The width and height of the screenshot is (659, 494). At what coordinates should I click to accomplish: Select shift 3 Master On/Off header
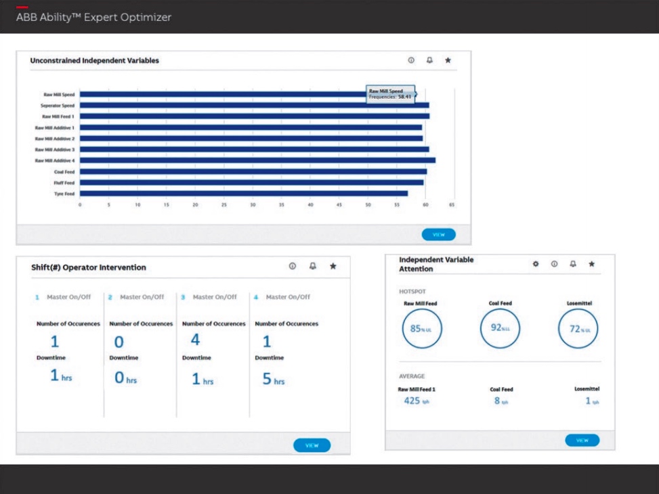(209, 297)
